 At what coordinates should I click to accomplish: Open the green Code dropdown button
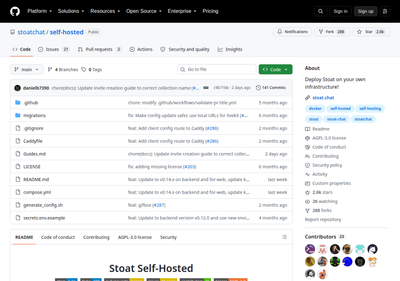[x=275, y=69]
